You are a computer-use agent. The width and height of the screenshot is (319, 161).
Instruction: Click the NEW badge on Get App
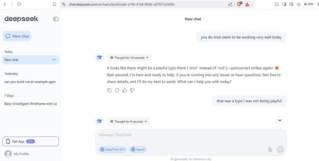point(31,142)
